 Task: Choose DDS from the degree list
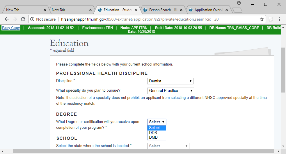(x=153, y=133)
